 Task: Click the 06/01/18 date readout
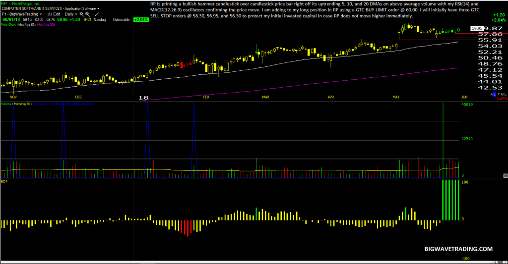click(x=11, y=20)
